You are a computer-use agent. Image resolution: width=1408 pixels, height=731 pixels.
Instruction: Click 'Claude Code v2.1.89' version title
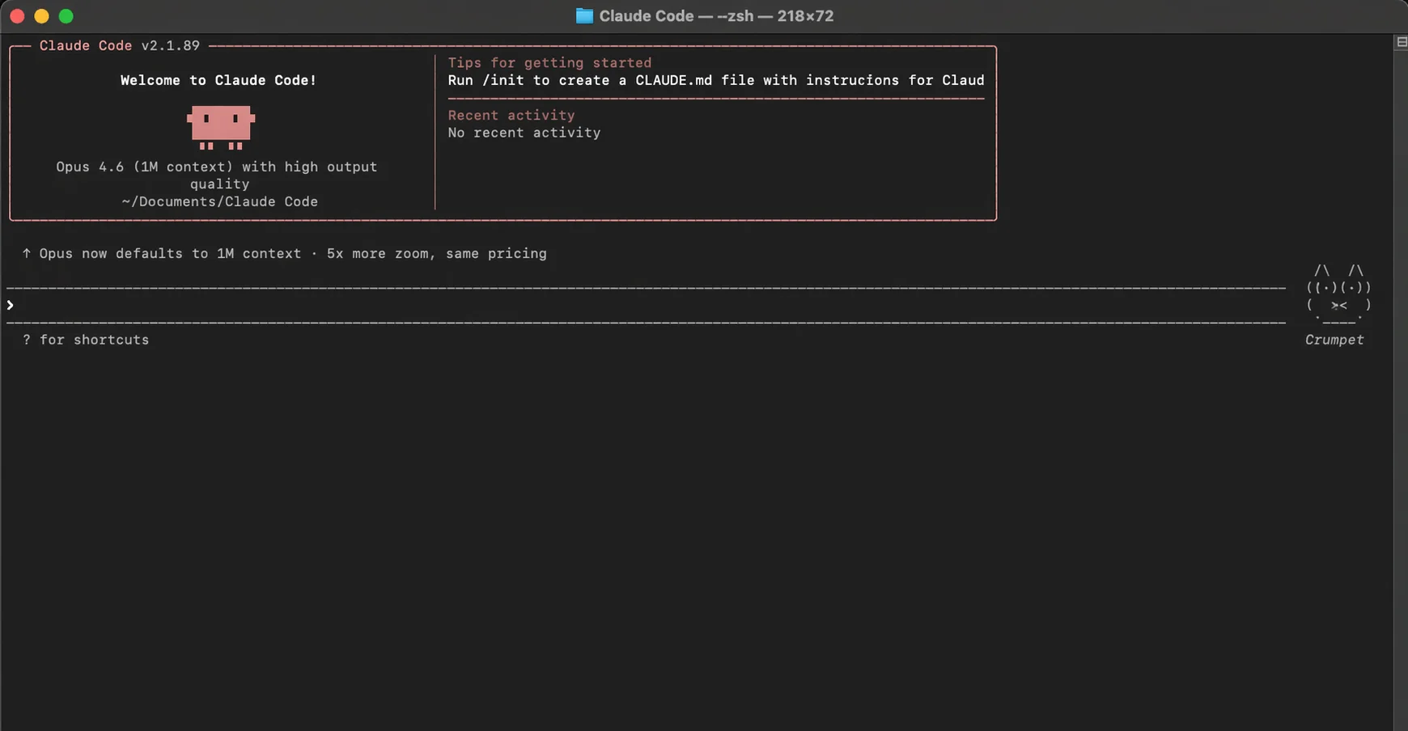click(x=120, y=45)
